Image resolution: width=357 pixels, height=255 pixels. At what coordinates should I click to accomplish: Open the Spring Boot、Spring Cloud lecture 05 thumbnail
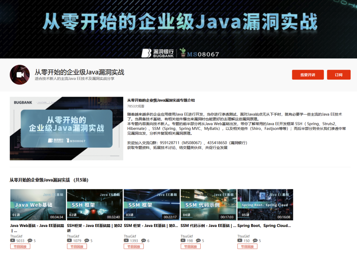[x=265, y=205]
